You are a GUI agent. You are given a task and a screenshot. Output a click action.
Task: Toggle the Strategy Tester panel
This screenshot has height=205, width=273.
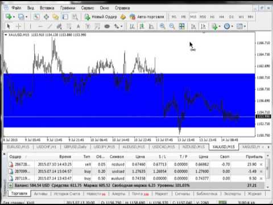pos(75,17)
